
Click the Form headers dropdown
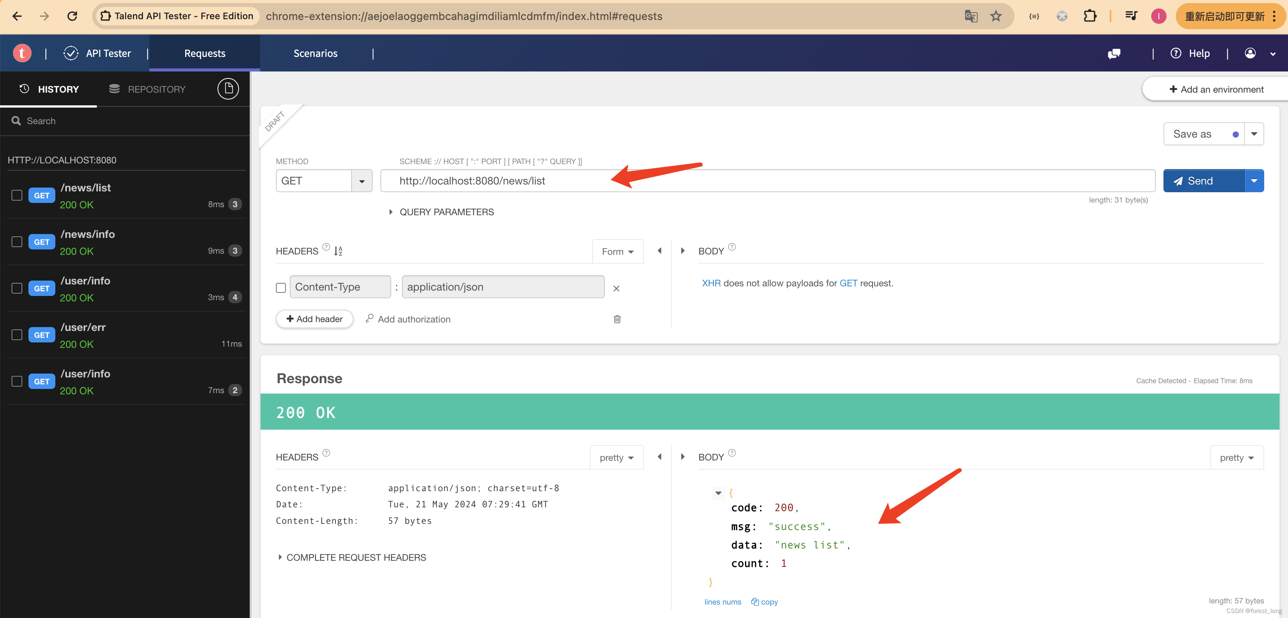[x=617, y=251]
